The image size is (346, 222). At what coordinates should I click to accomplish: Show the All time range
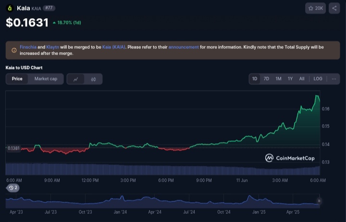click(302, 79)
